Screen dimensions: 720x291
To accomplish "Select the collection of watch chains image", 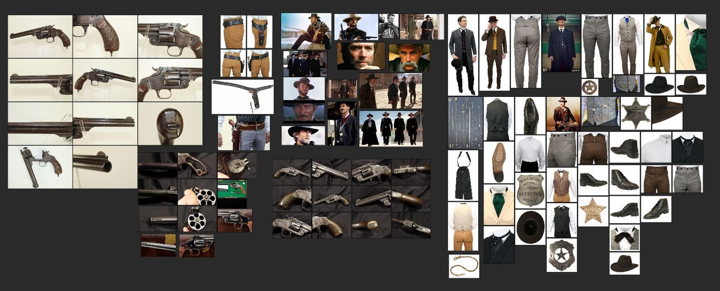I will pos(465,123).
